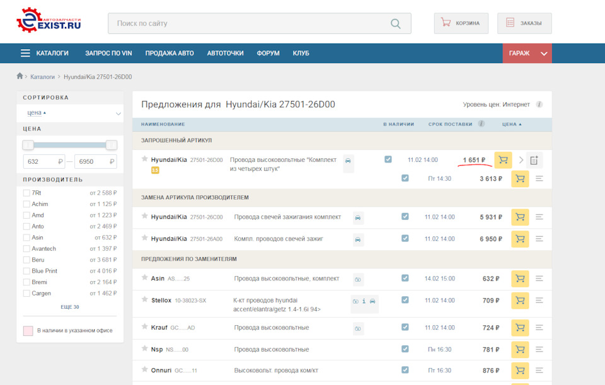Open the Корзина cart button
This screenshot has height=385, width=605.
461,23
